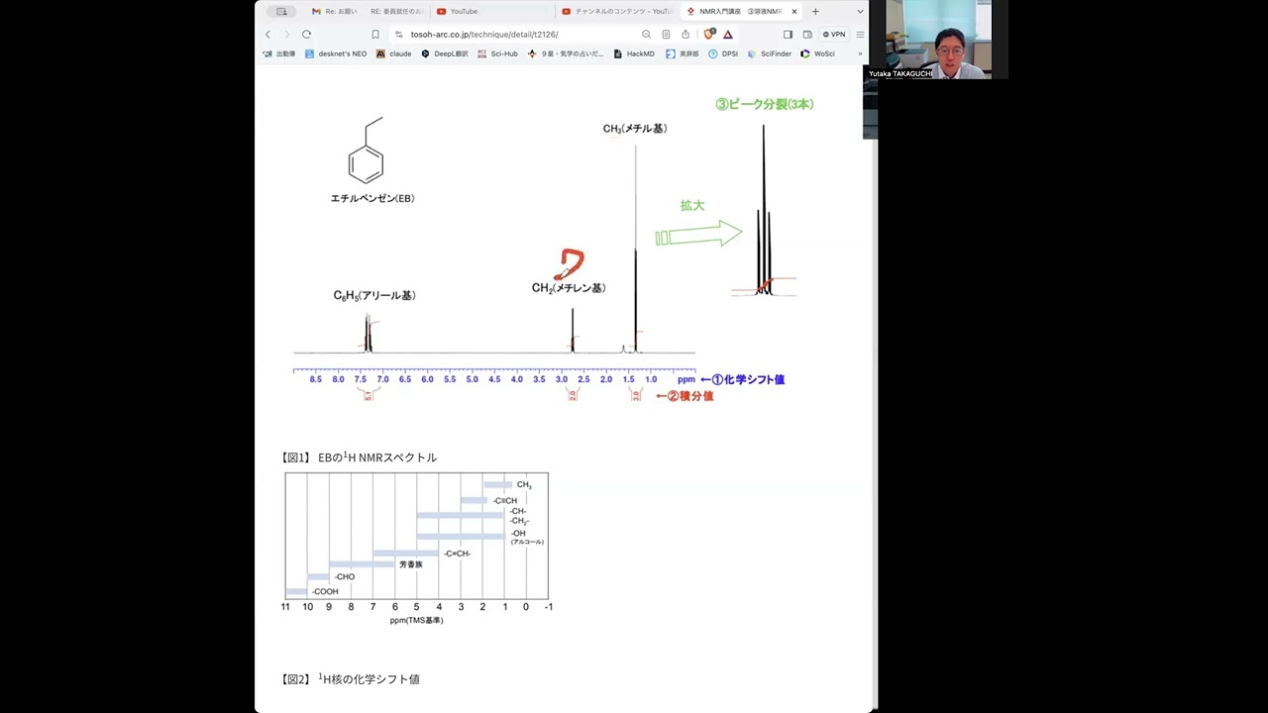This screenshot has height=713, width=1268.
Task: Open the 英辞郎 bookmark
Action: (683, 53)
